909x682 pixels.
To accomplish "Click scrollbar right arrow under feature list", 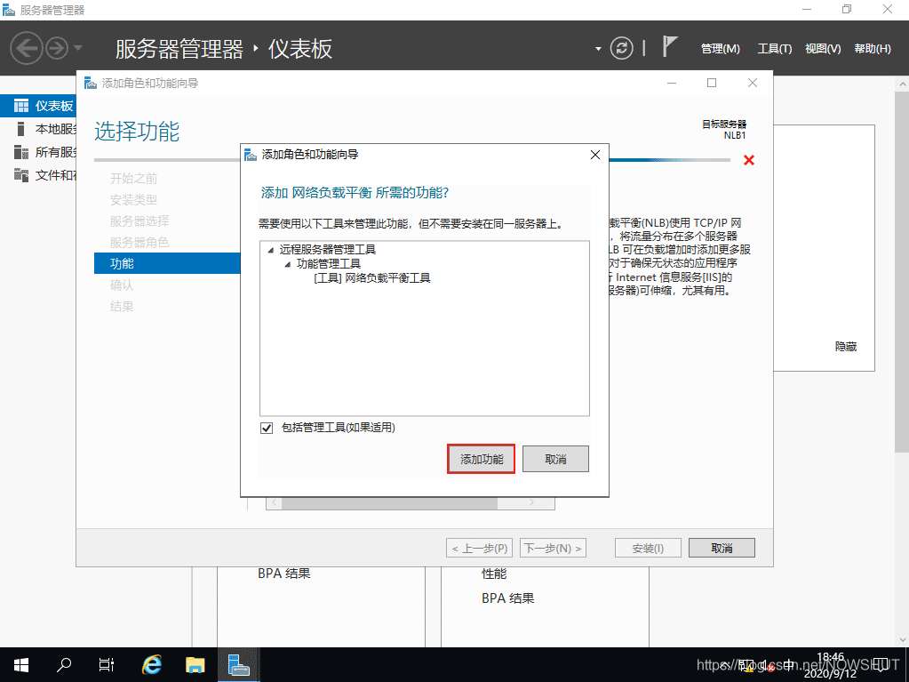I will [531, 502].
